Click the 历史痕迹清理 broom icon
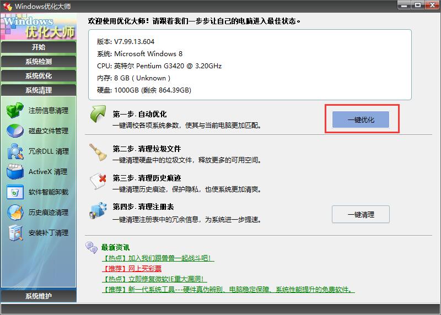Screen dimensions: 441x315 coord(15,213)
